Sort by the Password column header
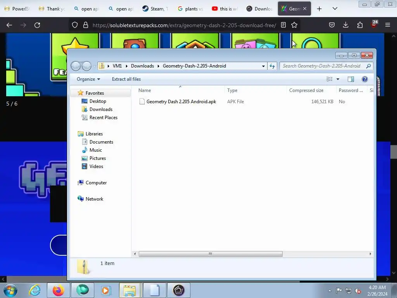The height and width of the screenshot is (298, 397). (352, 90)
